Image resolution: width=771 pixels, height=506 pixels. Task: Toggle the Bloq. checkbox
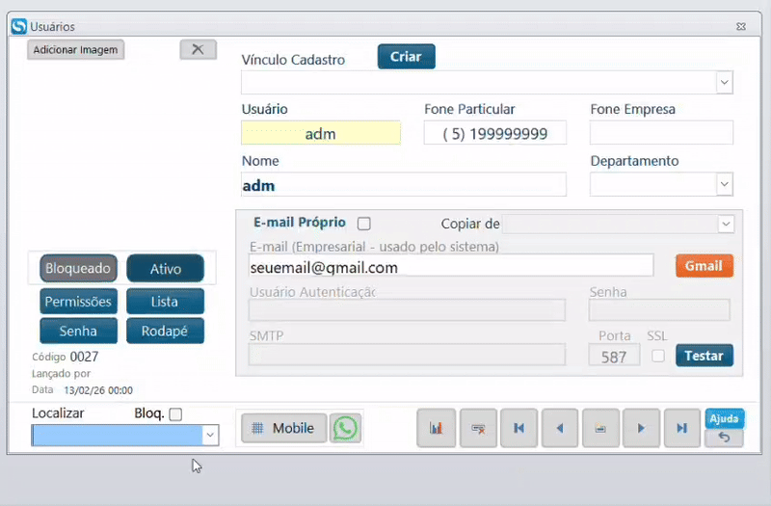tap(175, 414)
